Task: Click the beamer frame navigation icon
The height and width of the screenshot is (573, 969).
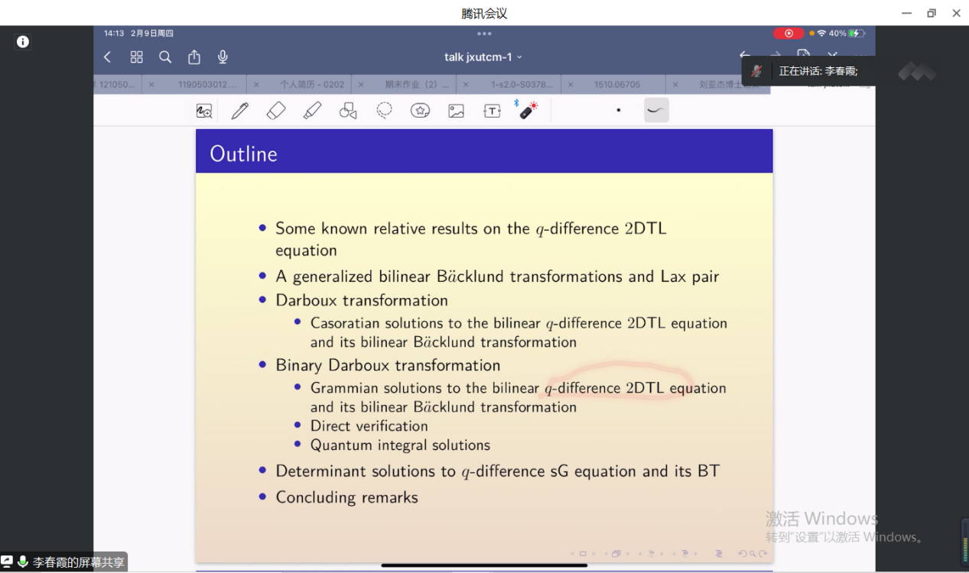Action: pos(616,554)
